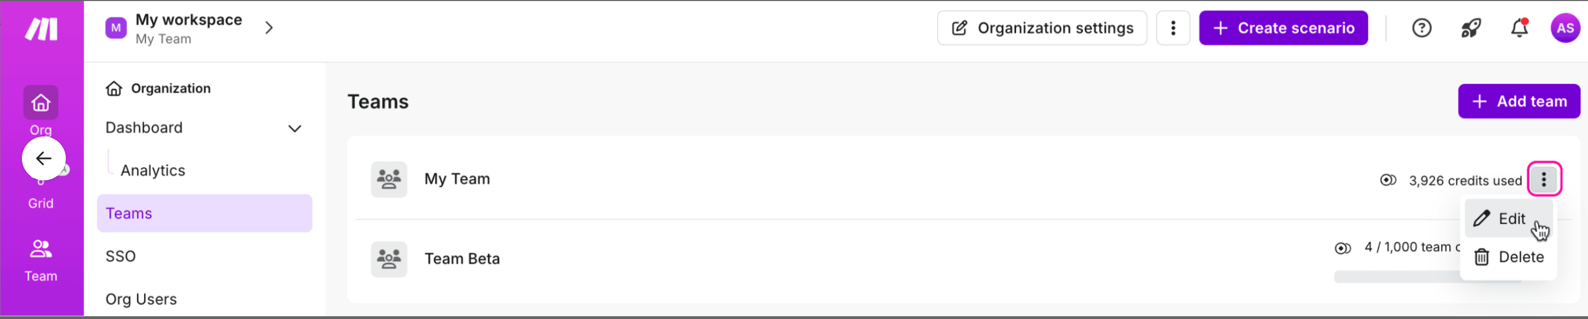Open the three-dot menu beside Organization settings
Screen dimensions: 1588x319
[x=1172, y=29]
